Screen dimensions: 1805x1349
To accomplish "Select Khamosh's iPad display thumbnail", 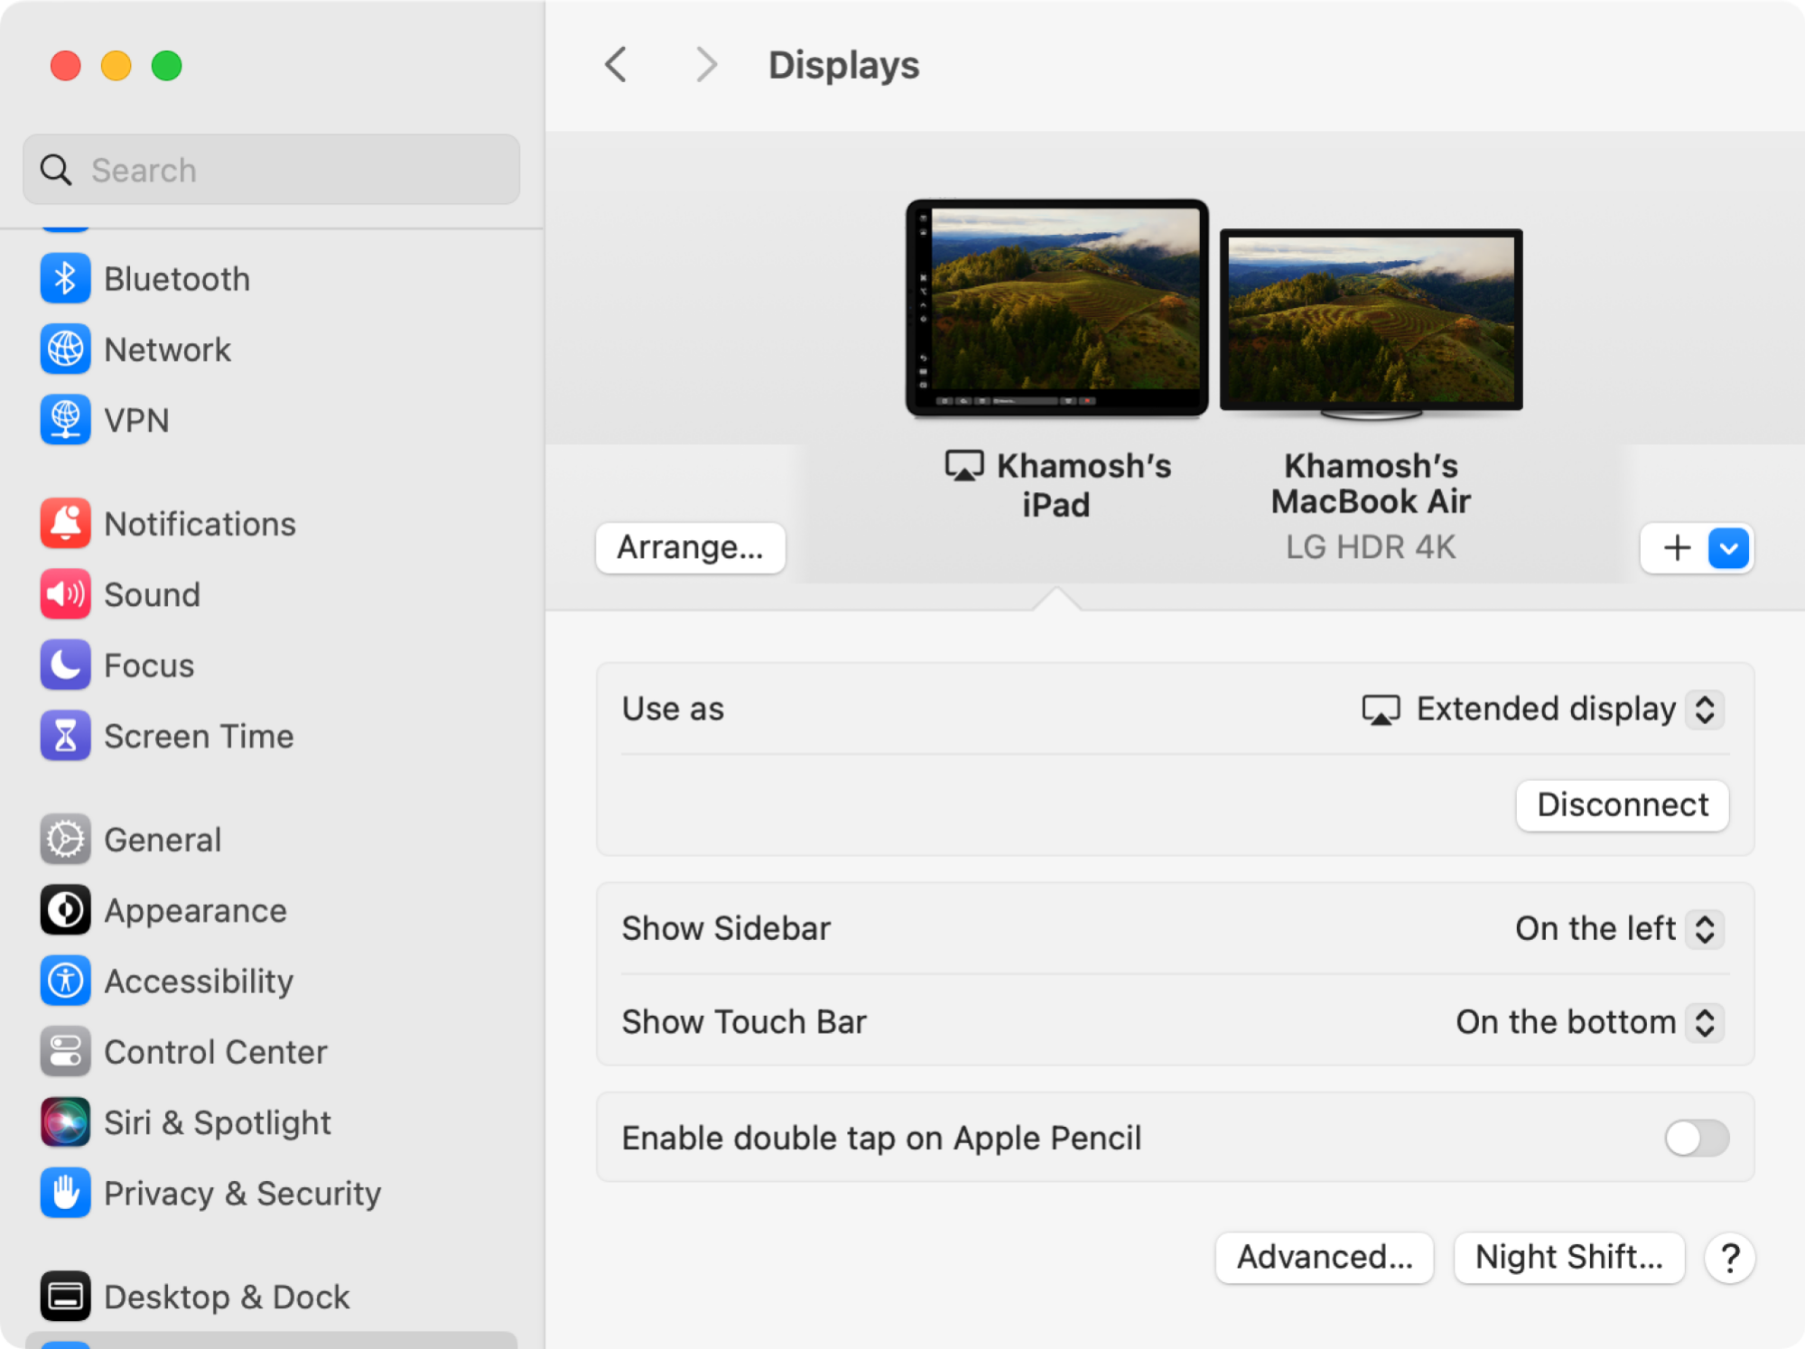I will point(1057,308).
